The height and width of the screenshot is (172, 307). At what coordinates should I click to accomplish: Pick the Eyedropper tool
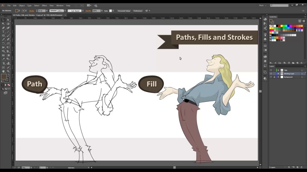(3, 59)
